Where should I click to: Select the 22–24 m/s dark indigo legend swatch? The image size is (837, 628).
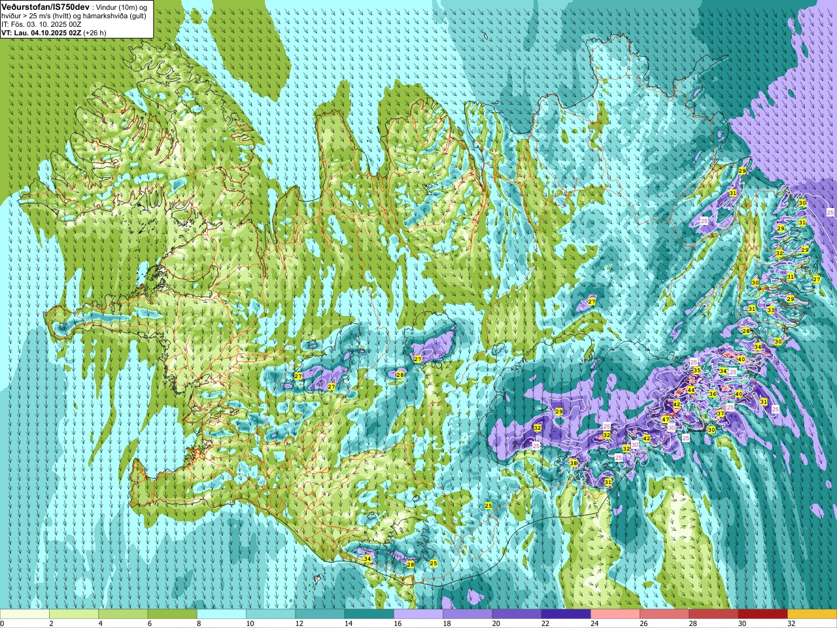pyautogui.click(x=566, y=614)
